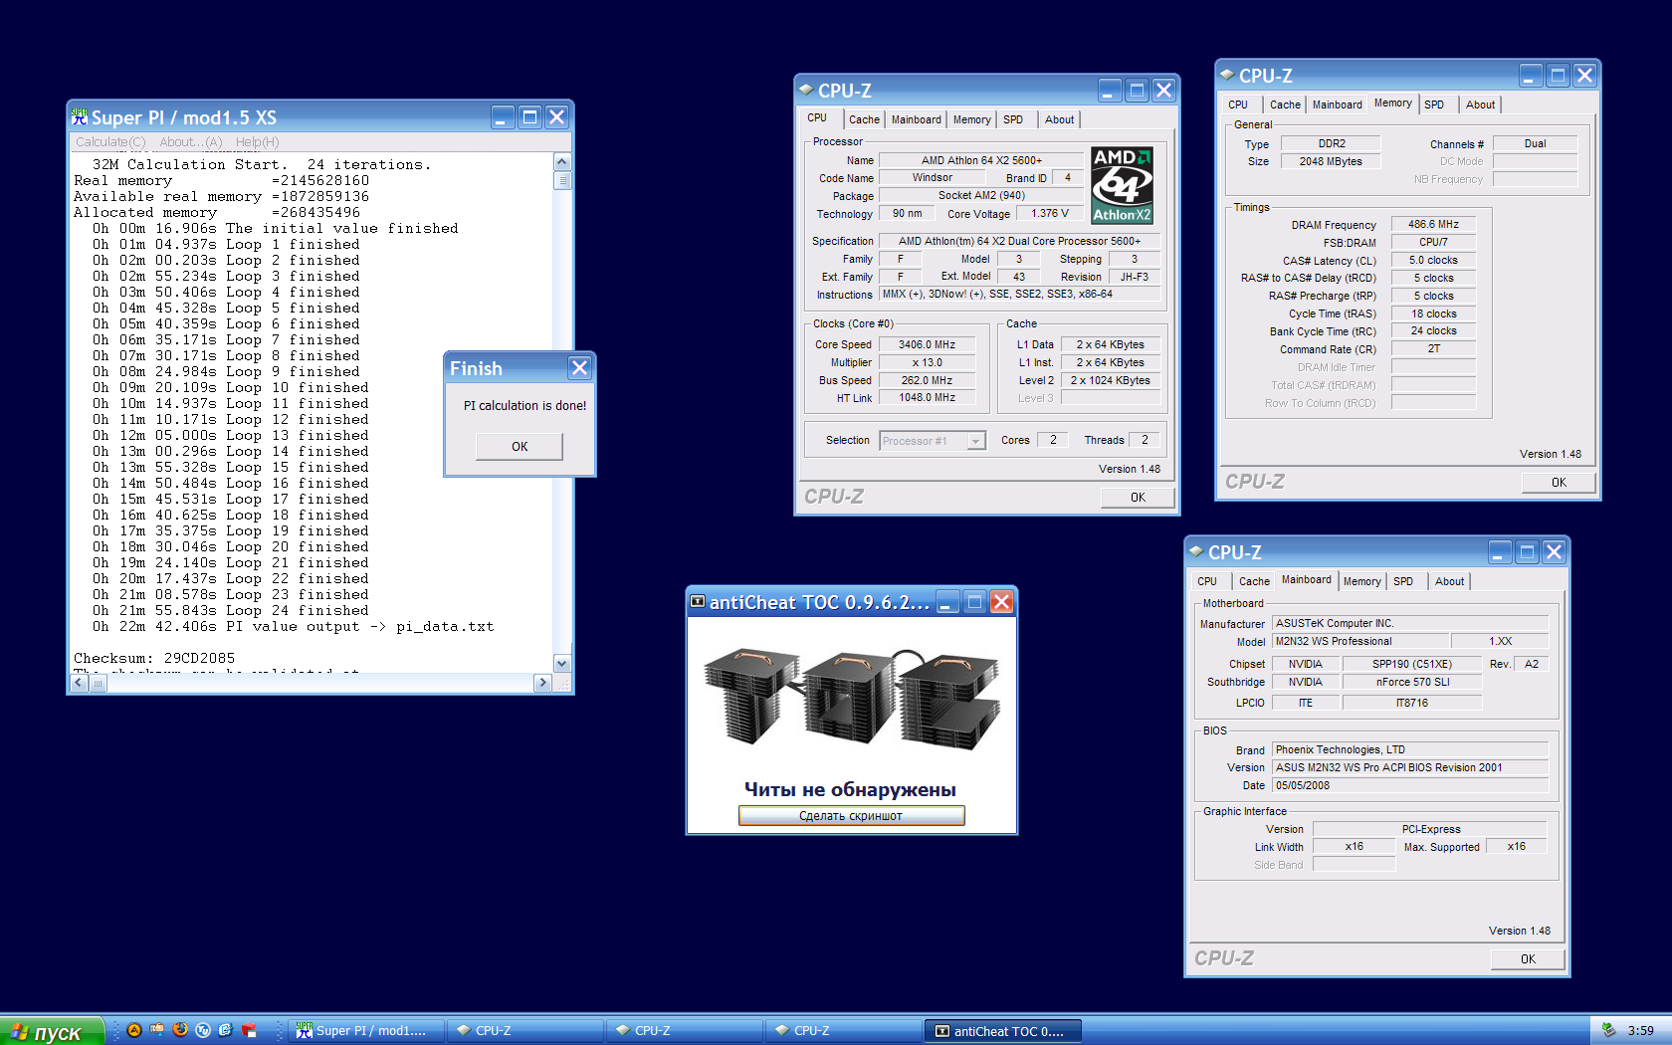Click the round 'Yu' quick launch icon
This screenshot has width=1672, height=1045.
click(x=203, y=1030)
